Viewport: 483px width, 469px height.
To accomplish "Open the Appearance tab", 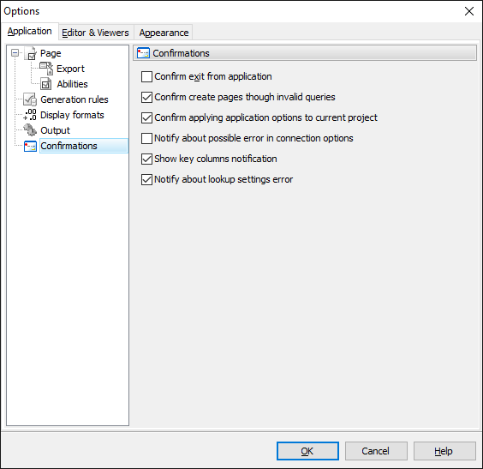I will click(x=164, y=33).
